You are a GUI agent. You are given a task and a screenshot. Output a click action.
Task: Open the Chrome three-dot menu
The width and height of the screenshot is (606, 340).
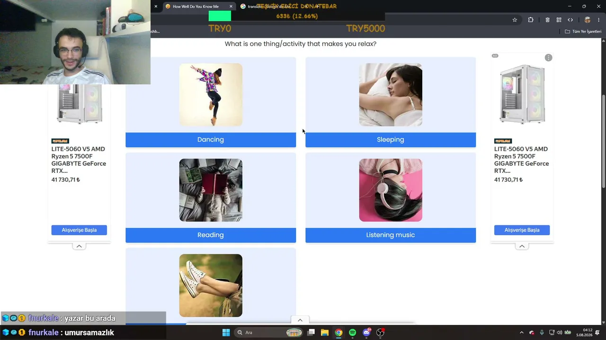(x=599, y=20)
